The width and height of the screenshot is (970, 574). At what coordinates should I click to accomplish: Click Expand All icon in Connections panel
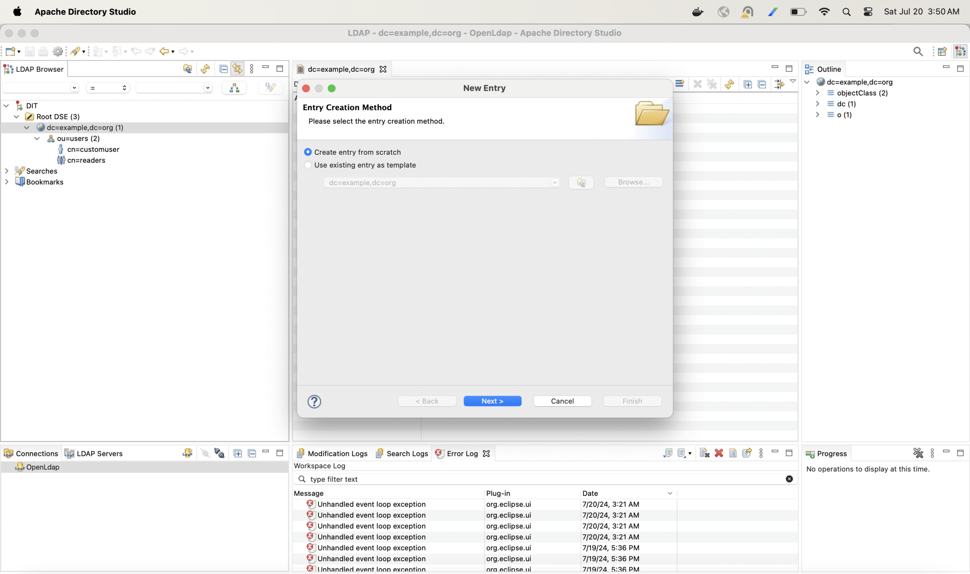[238, 453]
